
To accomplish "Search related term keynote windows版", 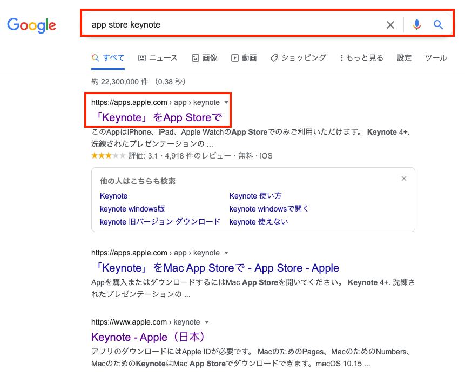I will point(132,209).
